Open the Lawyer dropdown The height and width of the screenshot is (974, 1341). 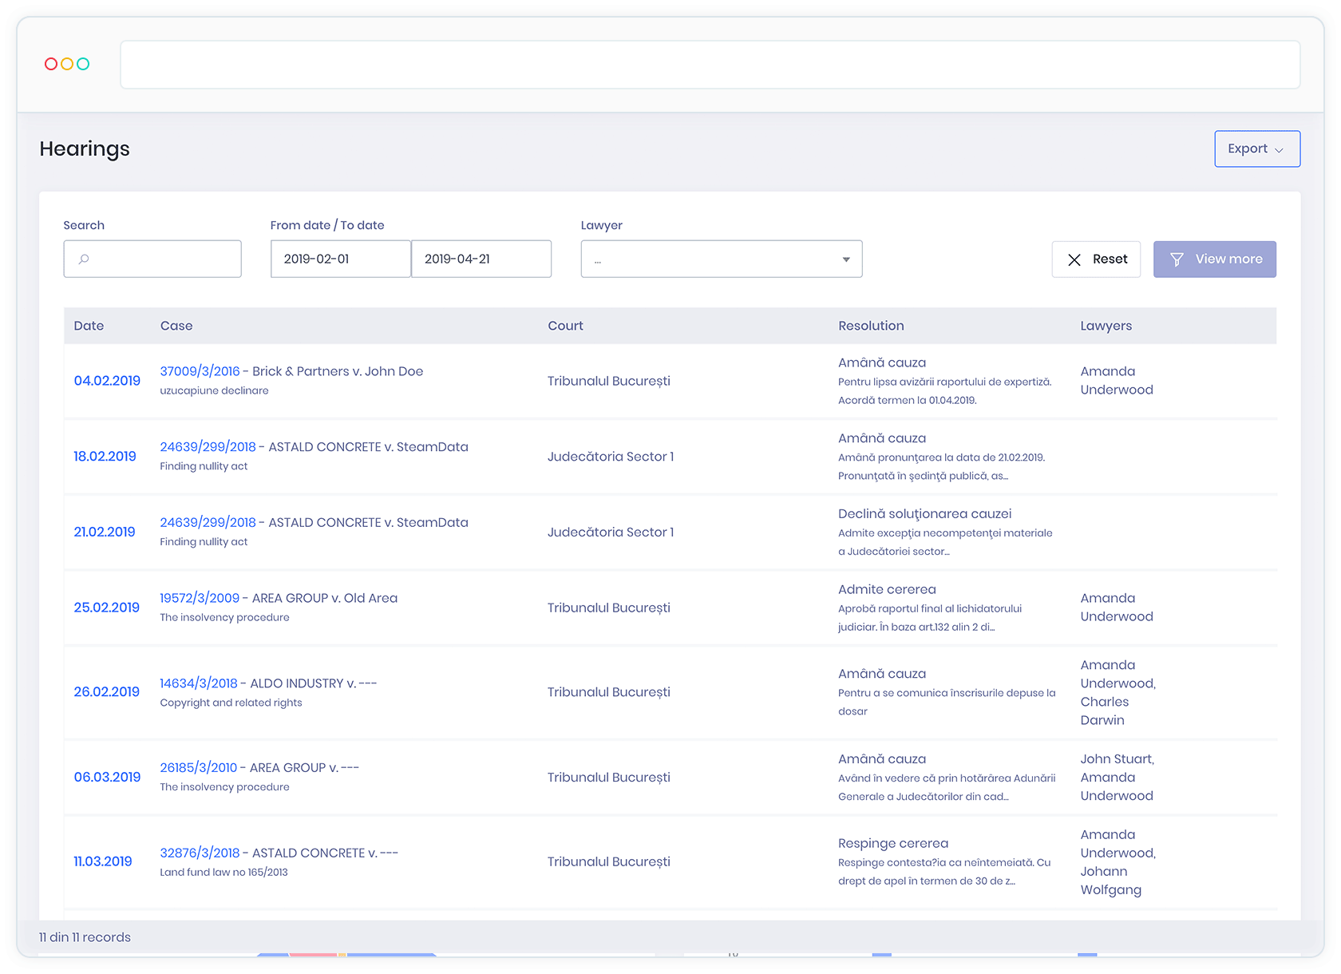722,259
